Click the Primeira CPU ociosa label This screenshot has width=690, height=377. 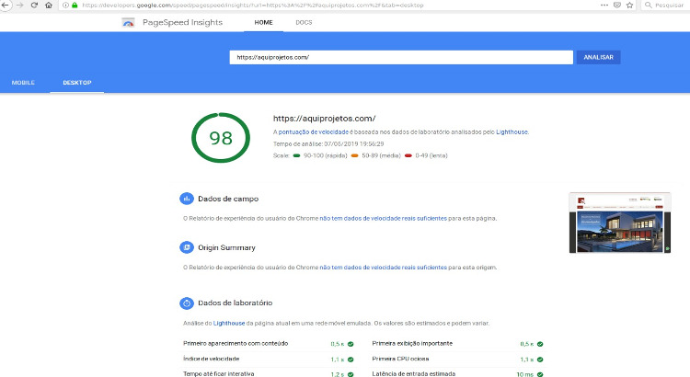[x=400, y=359]
